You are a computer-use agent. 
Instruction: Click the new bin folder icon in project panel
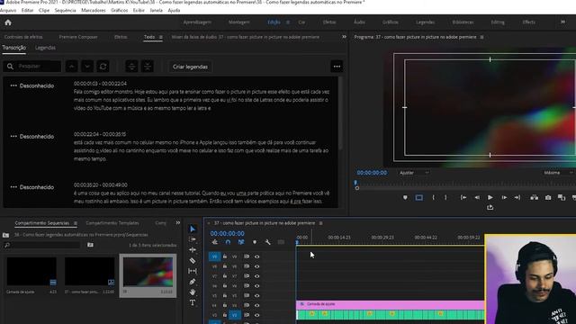point(90,245)
